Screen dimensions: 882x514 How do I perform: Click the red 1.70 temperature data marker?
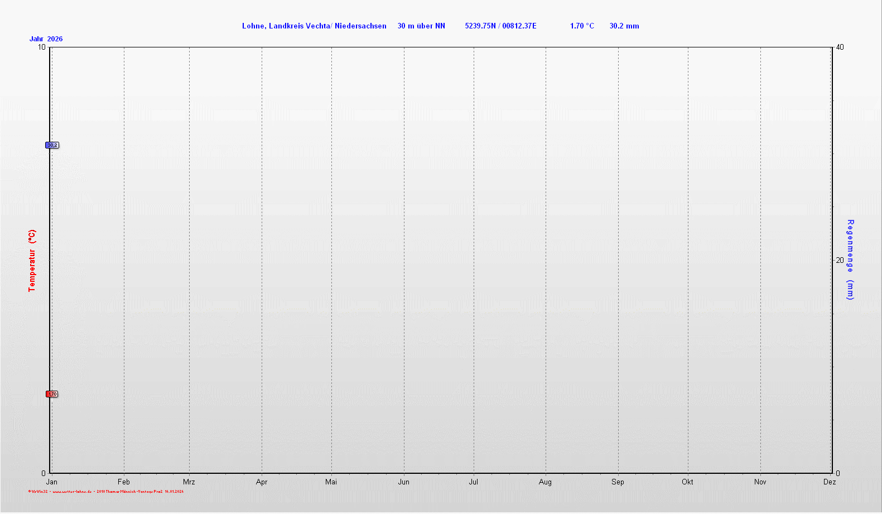52,394
